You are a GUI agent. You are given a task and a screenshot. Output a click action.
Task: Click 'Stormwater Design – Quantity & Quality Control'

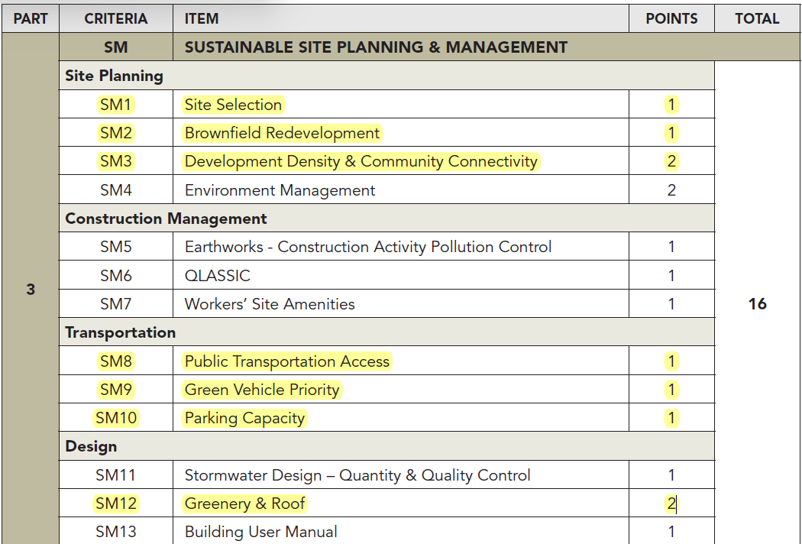357,475
